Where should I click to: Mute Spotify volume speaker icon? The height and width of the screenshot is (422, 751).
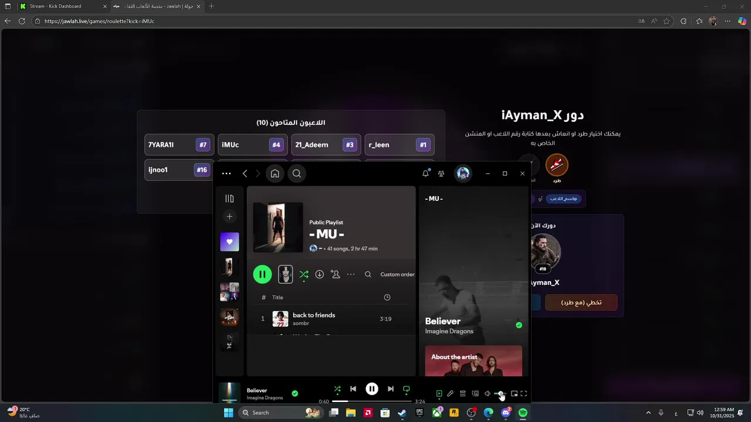488,394
